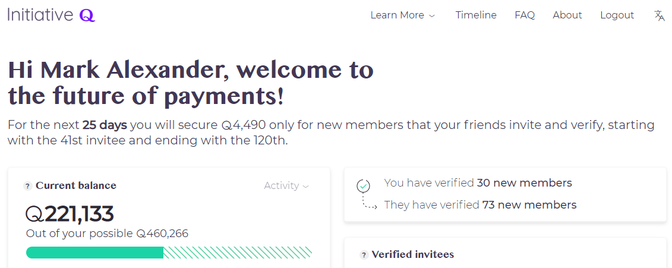Click the green filled balance progress bar
Screen dimensions: 672x268
(94, 253)
